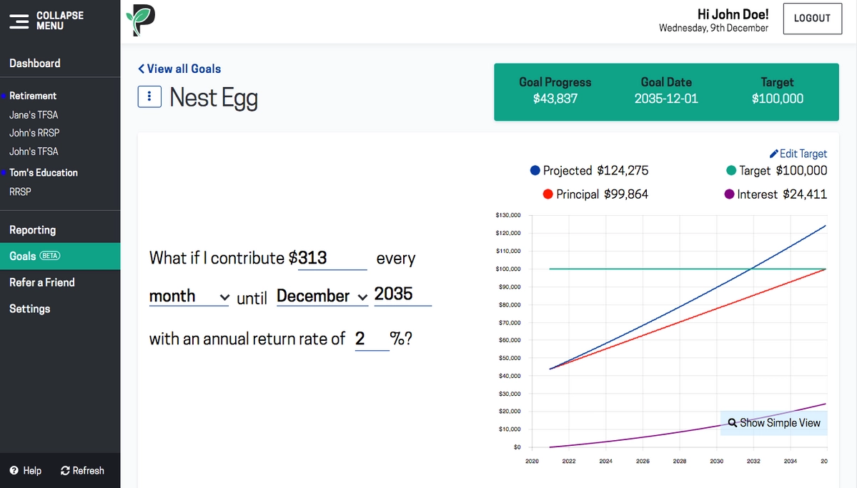Viewport: 857px width, 488px height.
Task: Click the Nest Egg goal title
Action: (x=214, y=98)
